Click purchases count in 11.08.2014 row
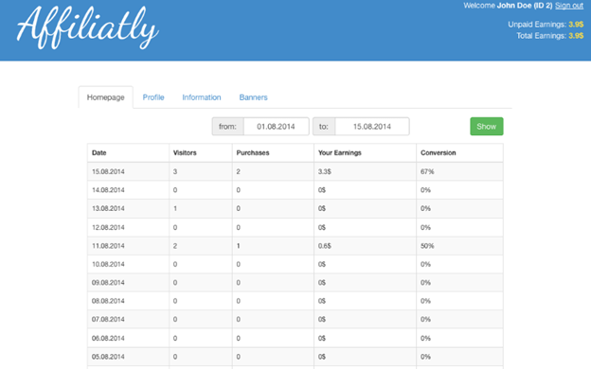 coord(239,246)
